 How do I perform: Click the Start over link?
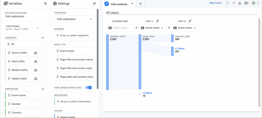tap(215, 3)
